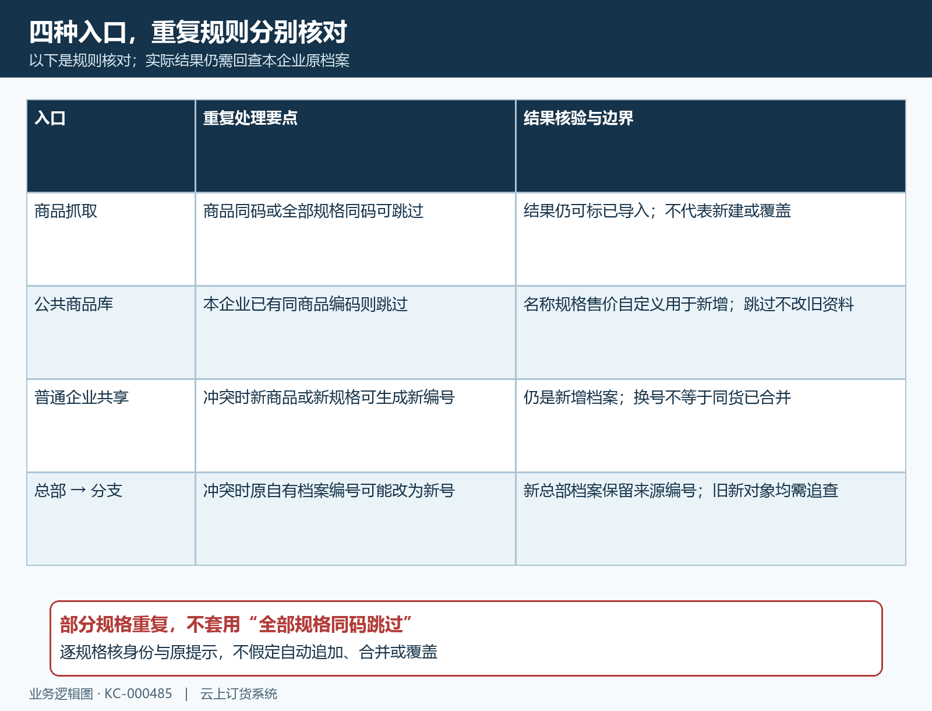
Task: Select the 商品抓取 cell
Action: pos(111,240)
